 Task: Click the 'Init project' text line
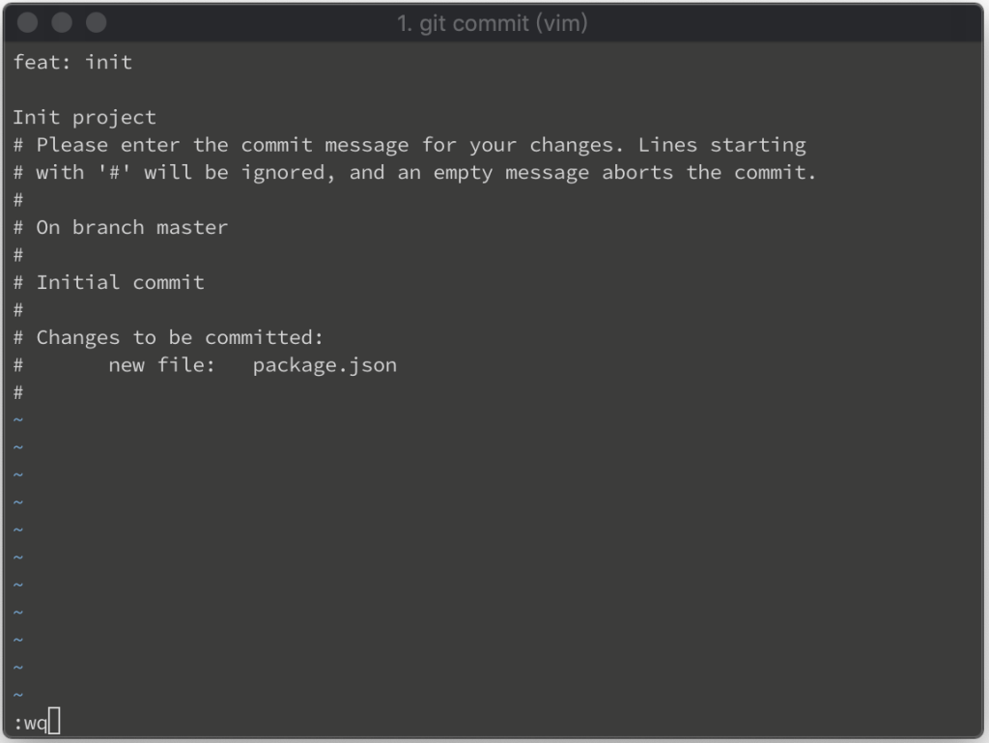85,117
